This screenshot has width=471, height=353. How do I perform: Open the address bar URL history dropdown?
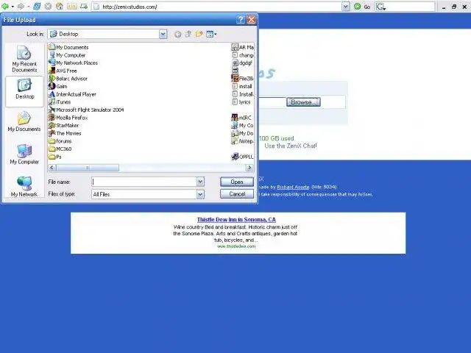point(346,7)
